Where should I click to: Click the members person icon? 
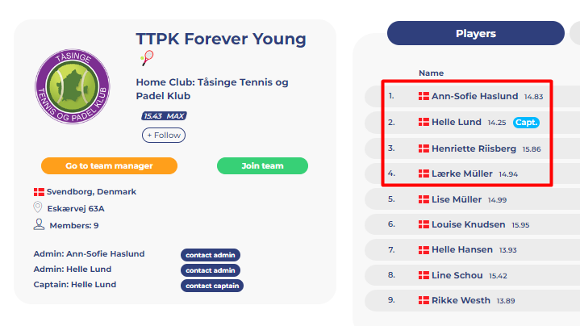tap(39, 224)
